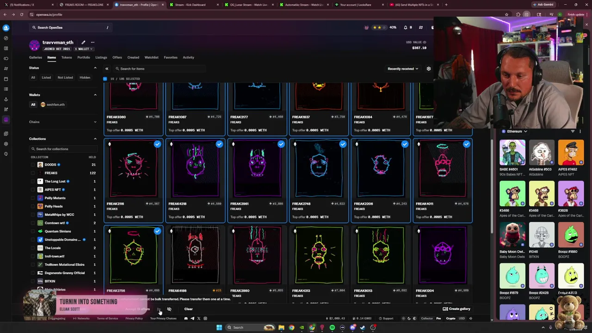592x333 pixels.
Task: Deselect the FREAK2116 item checkmark
Action: pyautogui.click(x=157, y=144)
